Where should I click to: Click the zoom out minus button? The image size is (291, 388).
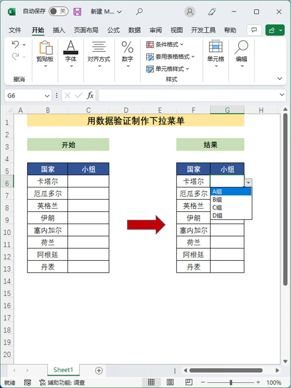pos(203,382)
